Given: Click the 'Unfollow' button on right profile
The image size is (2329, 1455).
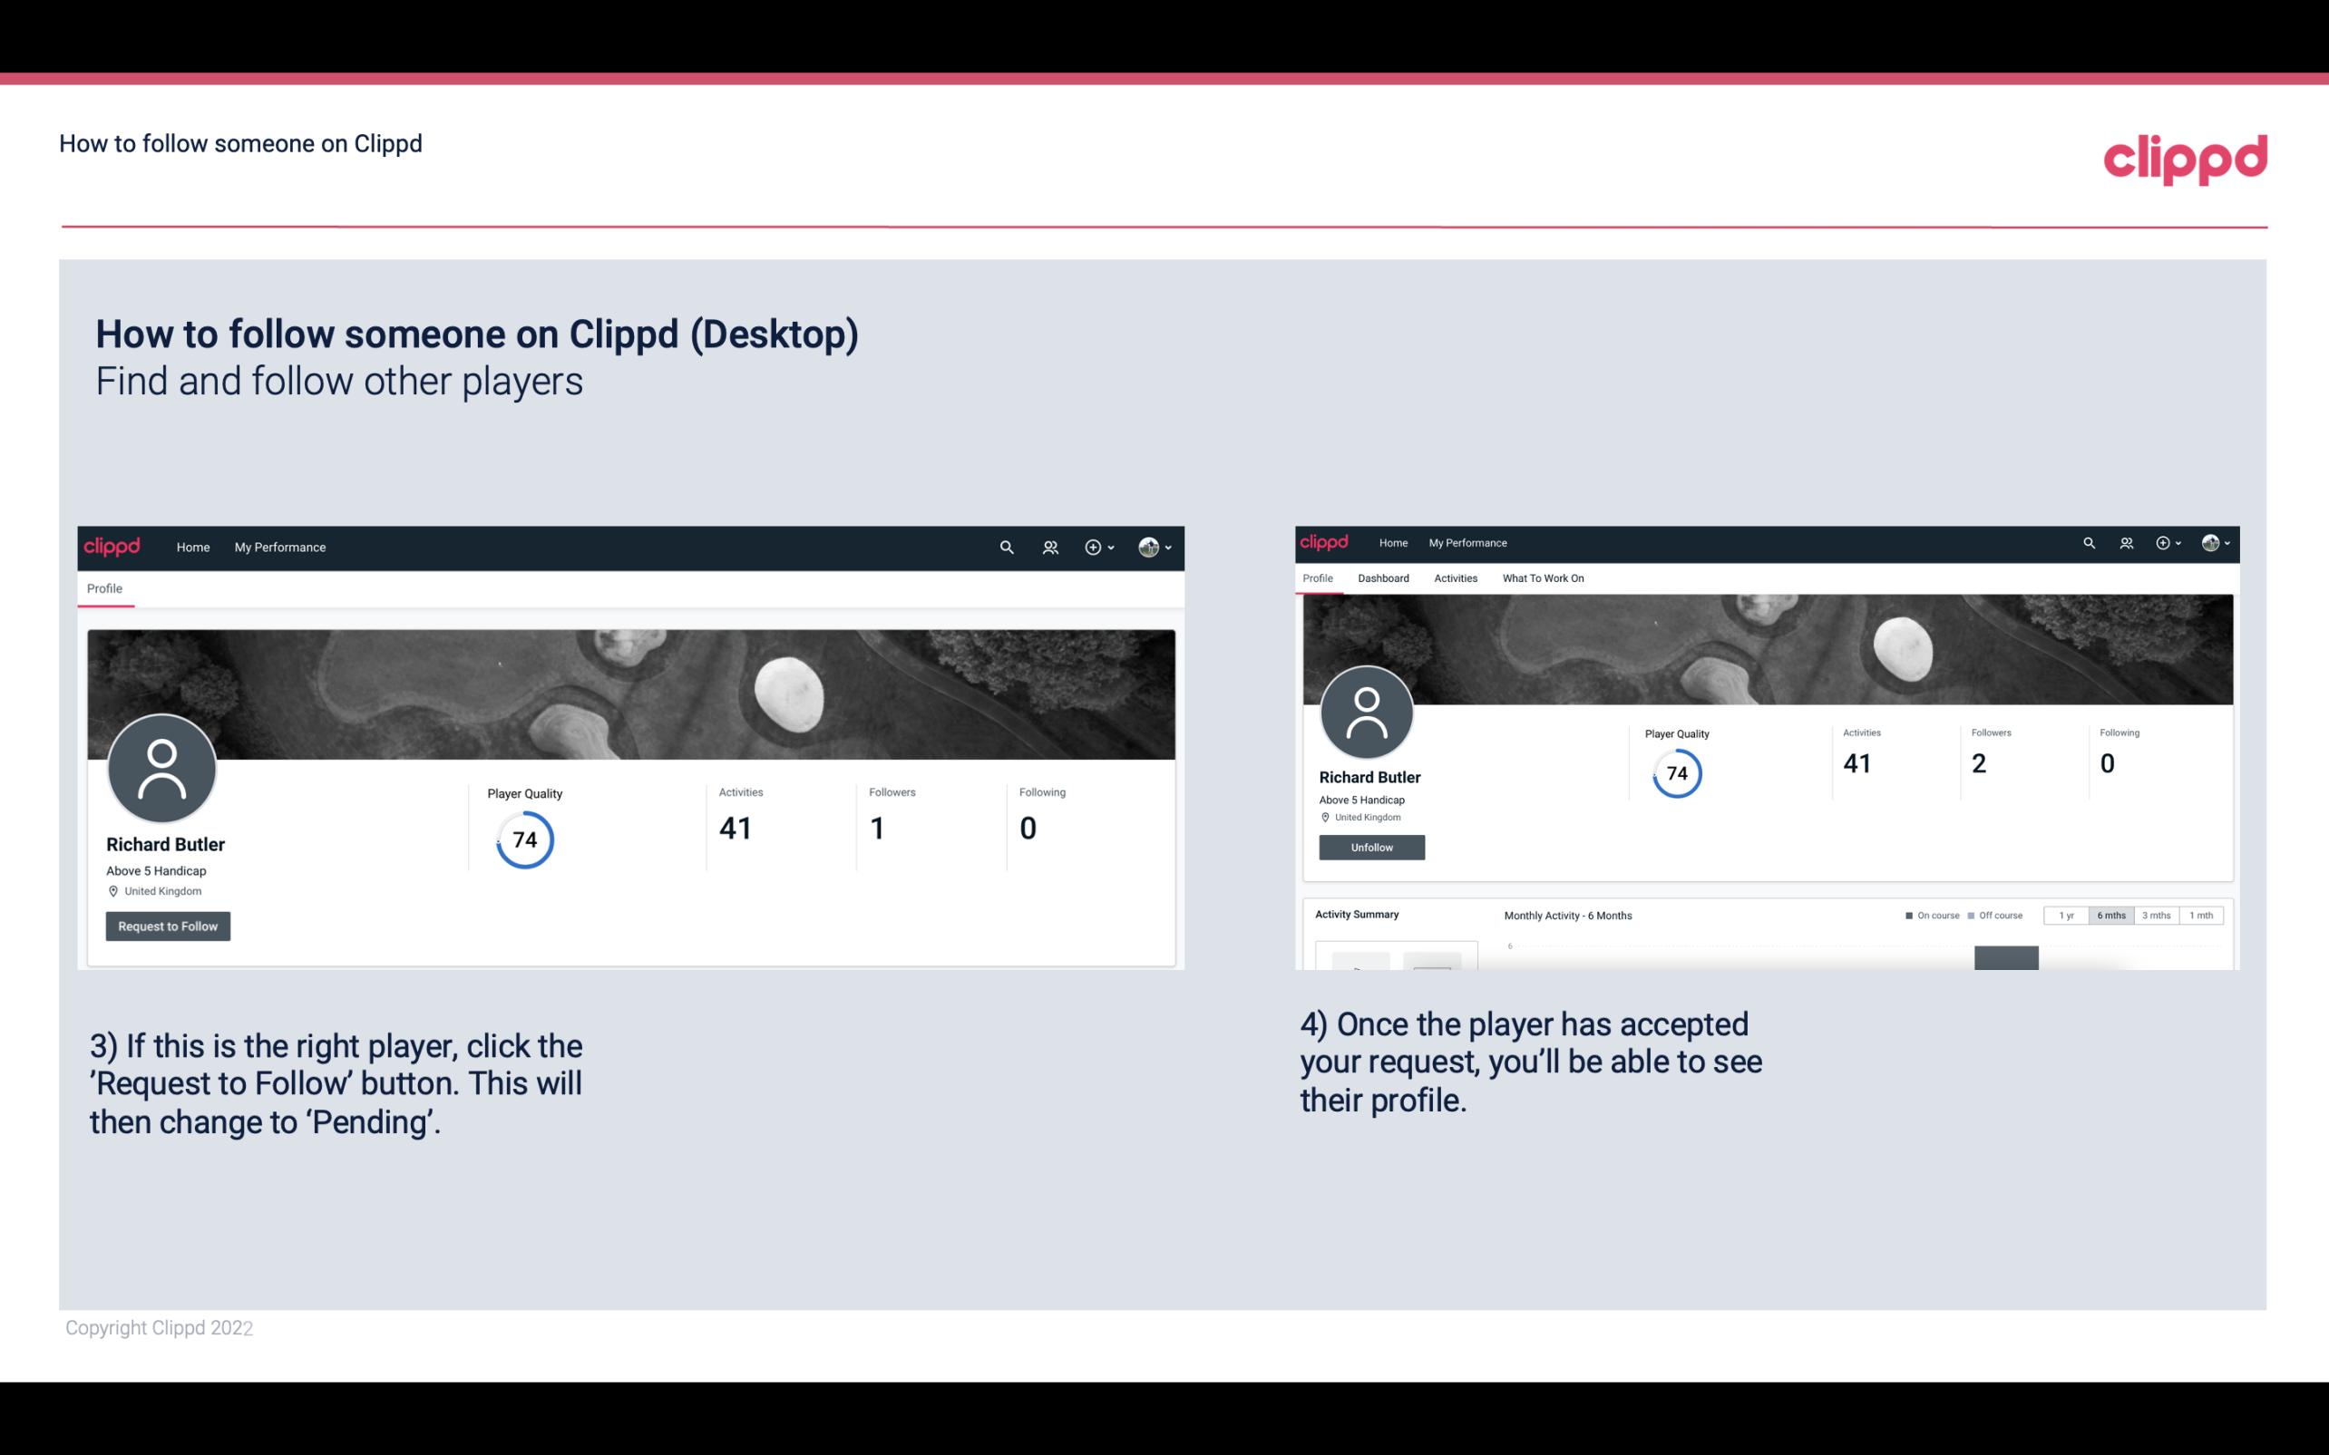Looking at the screenshot, I should (x=1369, y=847).
